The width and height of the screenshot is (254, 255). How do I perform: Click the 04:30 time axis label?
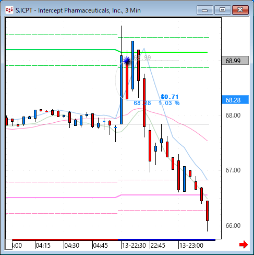pyautogui.click(x=71, y=246)
